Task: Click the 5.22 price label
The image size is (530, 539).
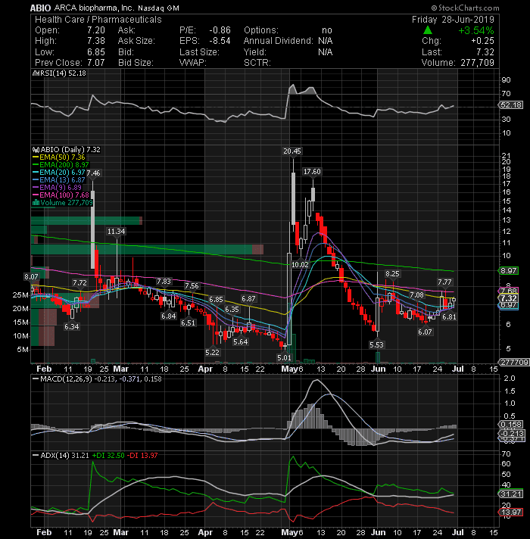Action: [x=212, y=352]
